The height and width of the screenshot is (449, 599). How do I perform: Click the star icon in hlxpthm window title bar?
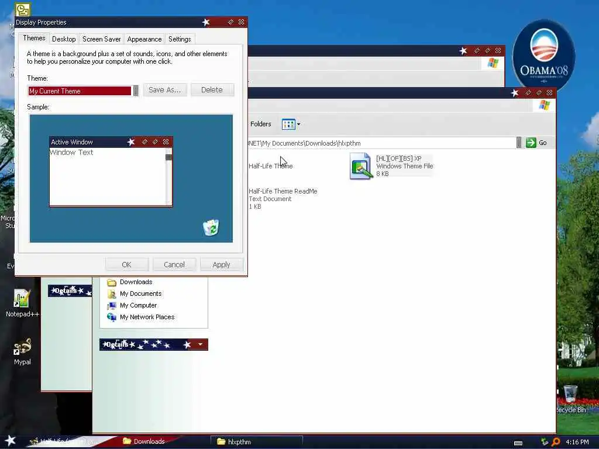[x=515, y=93]
